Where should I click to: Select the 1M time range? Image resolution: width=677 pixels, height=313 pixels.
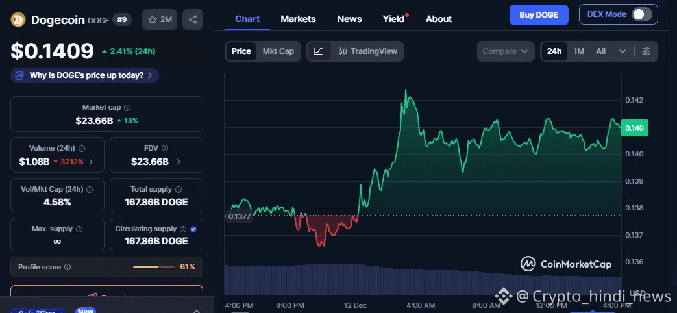point(579,51)
